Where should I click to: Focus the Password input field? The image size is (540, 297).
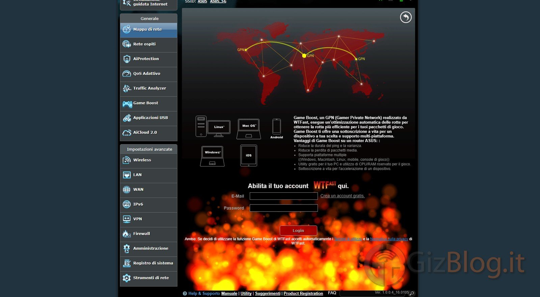coord(283,208)
